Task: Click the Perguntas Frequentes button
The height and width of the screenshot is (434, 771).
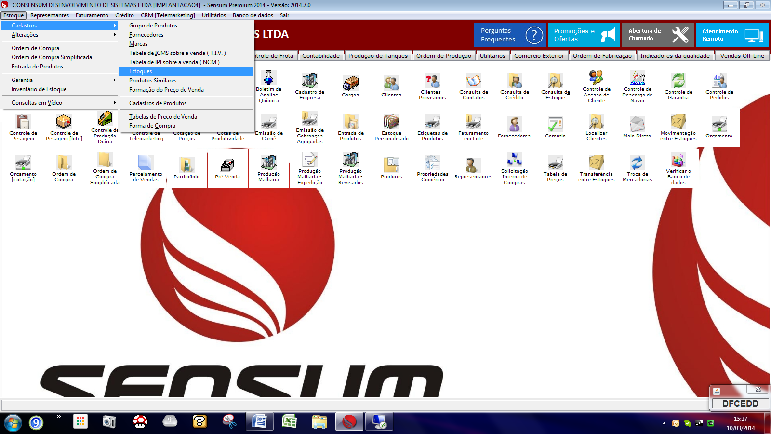Action: (x=510, y=35)
